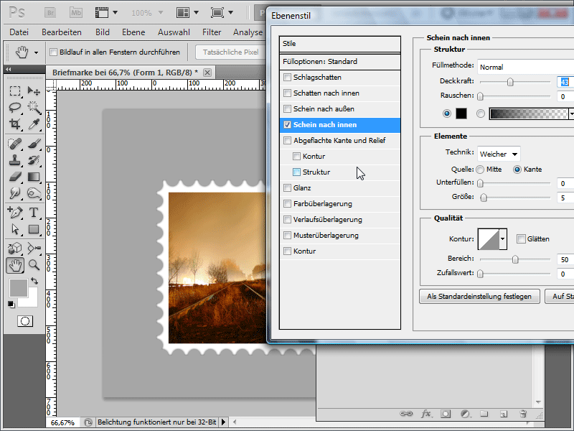
Task: Select the Blur tool
Action: click(x=14, y=193)
